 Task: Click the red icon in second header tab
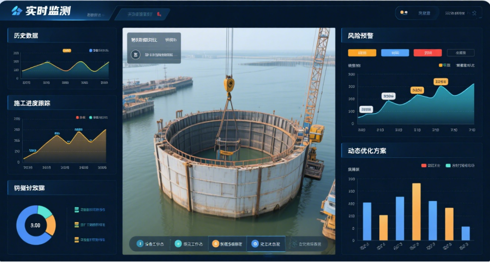pos(159,14)
